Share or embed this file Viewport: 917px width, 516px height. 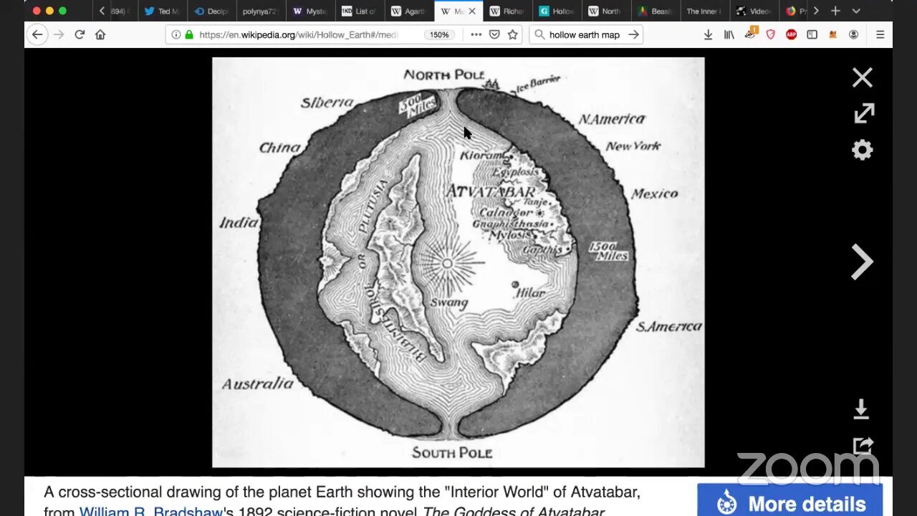[x=863, y=446]
